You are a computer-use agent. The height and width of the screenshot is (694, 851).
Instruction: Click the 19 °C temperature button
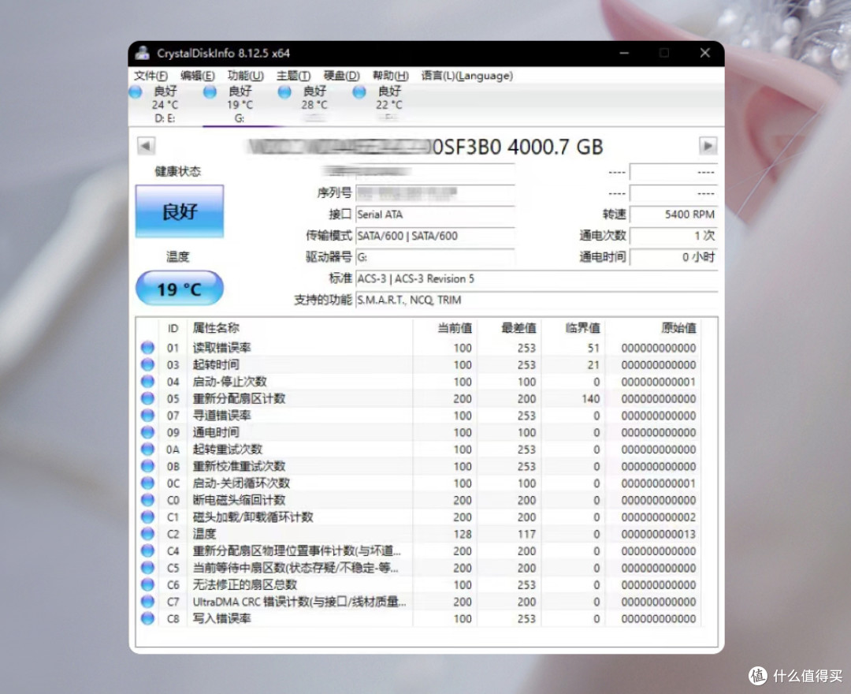pos(180,289)
